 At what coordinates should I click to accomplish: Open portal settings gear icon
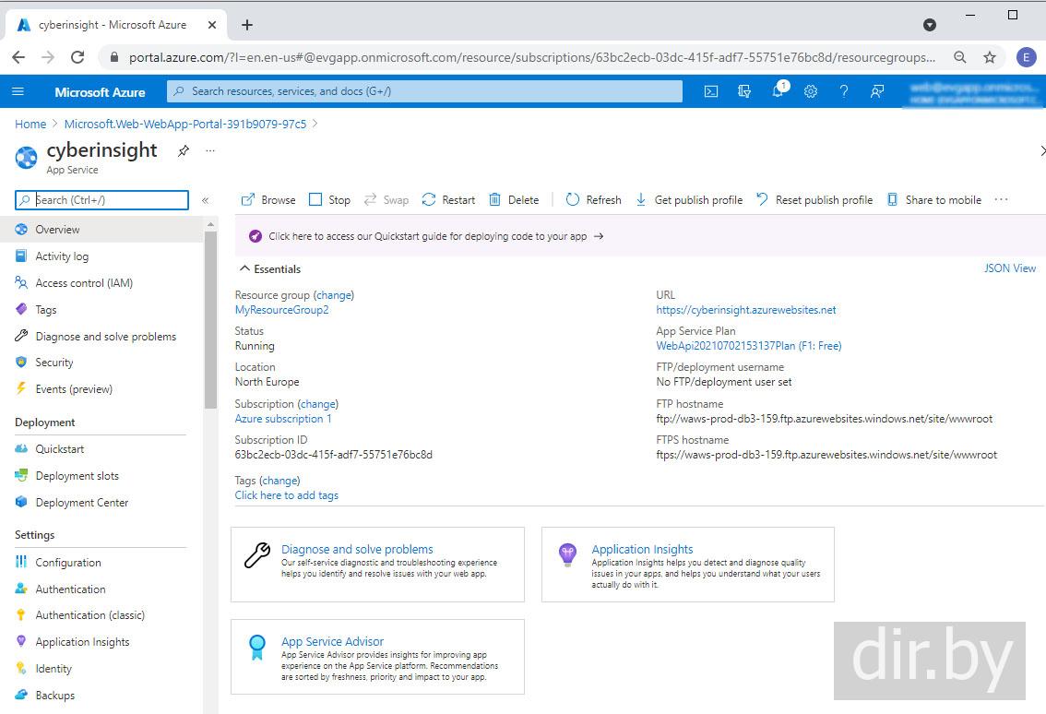click(811, 91)
